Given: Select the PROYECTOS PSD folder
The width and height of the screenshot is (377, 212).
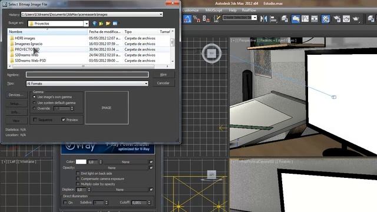Looking at the screenshot, I should coord(27,49).
